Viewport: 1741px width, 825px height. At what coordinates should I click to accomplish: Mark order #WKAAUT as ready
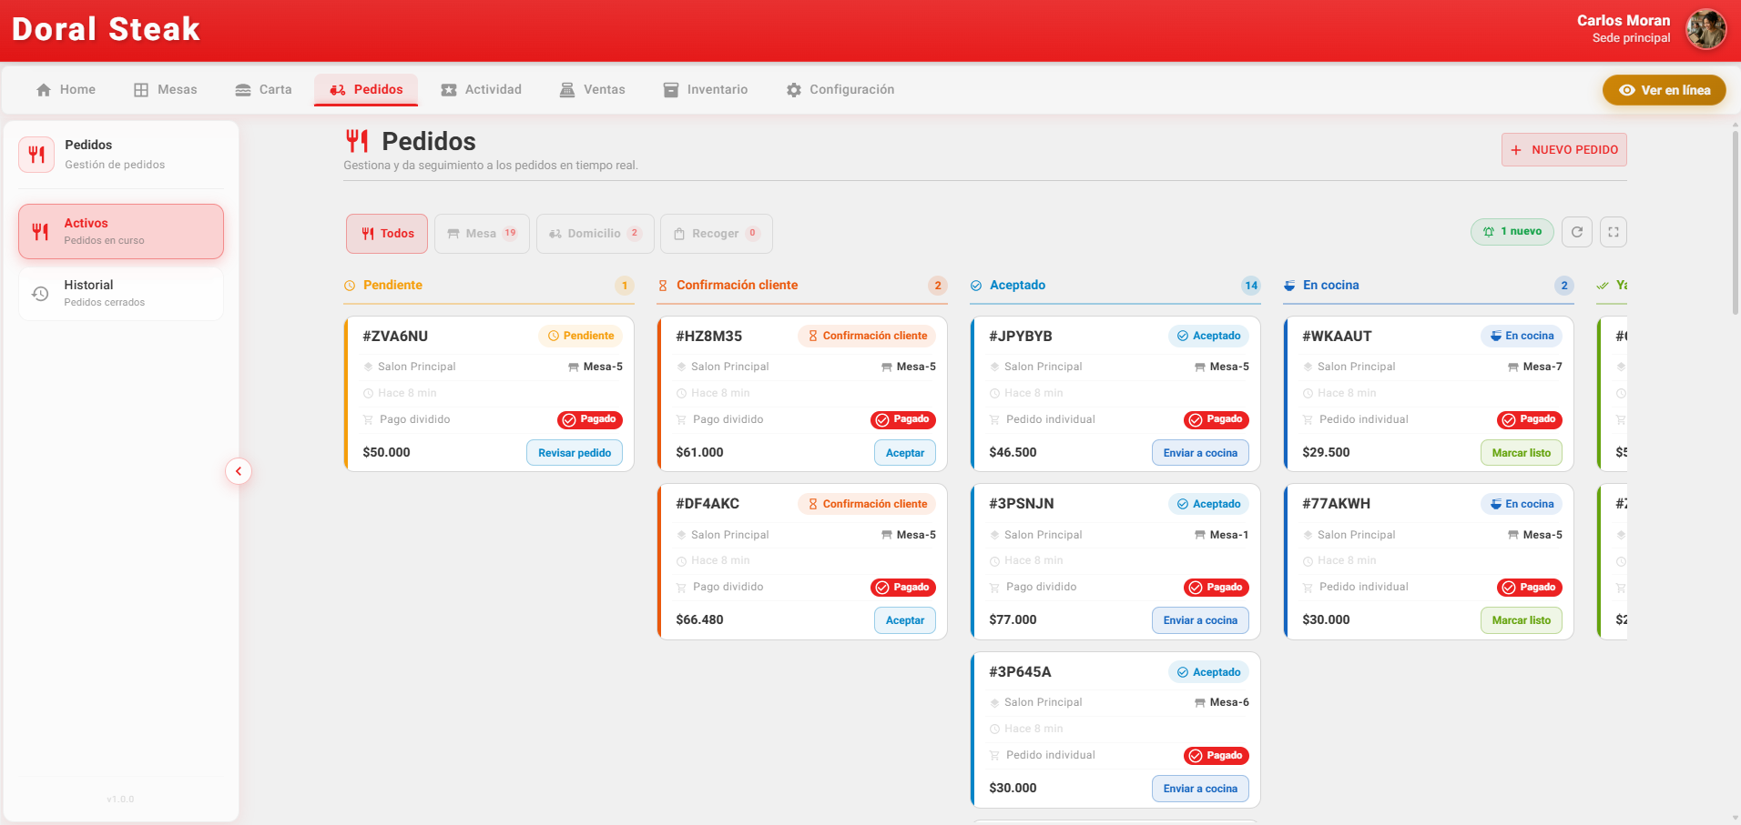pos(1521,453)
